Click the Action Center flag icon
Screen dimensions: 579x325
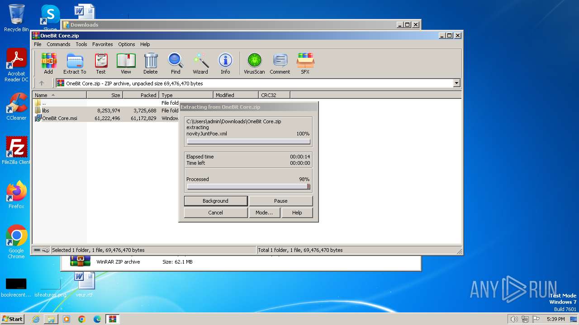click(x=536, y=319)
